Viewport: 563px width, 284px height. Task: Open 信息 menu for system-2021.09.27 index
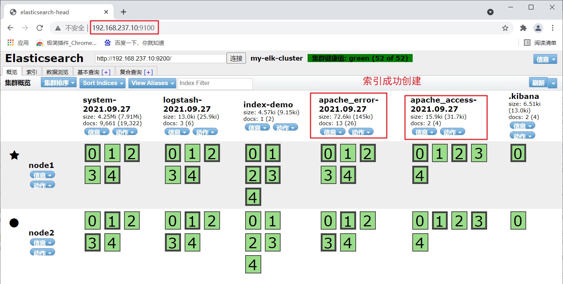click(97, 132)
